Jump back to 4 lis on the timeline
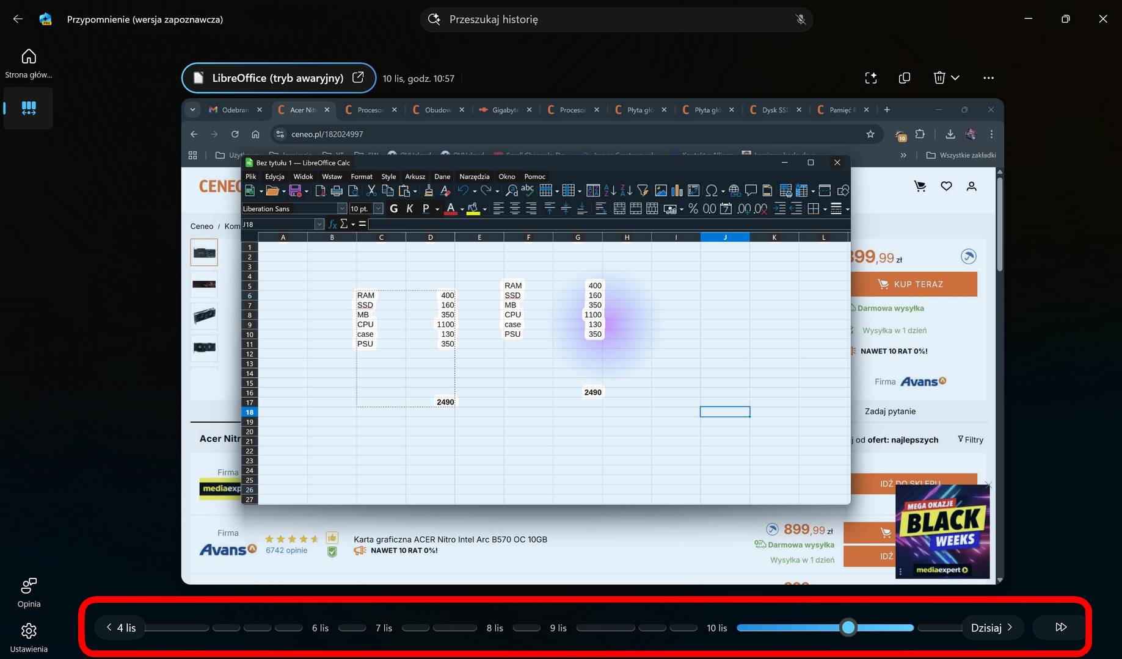 tap(121, 628)
